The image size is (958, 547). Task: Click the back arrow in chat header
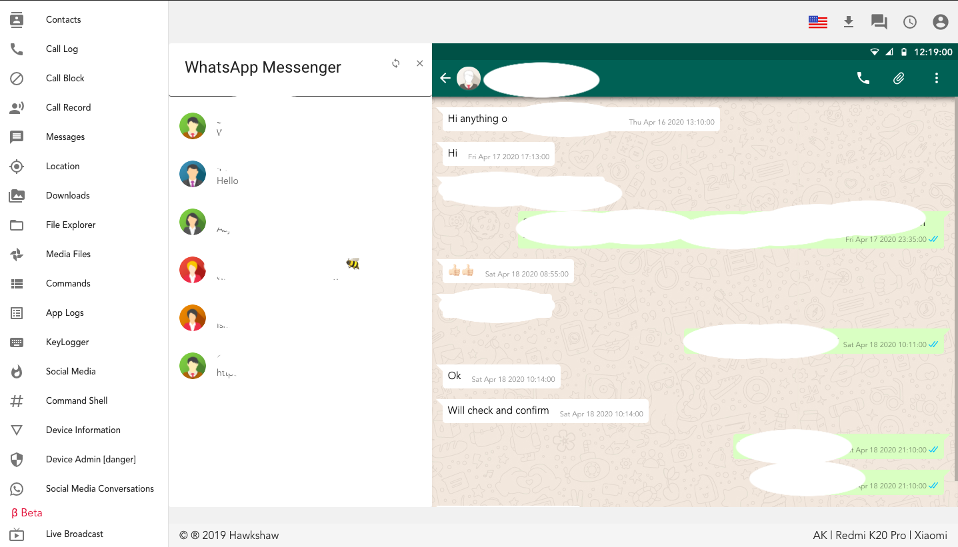coord(445,79)
